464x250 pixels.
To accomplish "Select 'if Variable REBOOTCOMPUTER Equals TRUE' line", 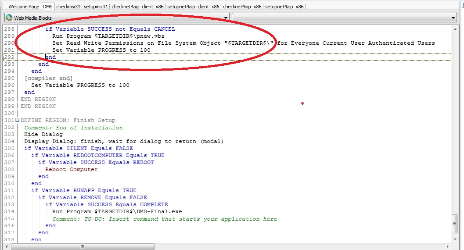I will click(98, 155).
